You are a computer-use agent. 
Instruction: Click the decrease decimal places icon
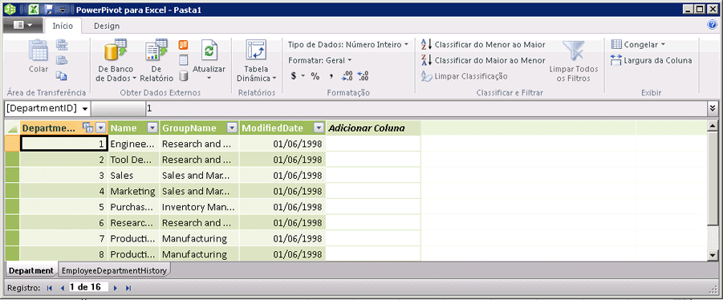(x=363, y=76)
